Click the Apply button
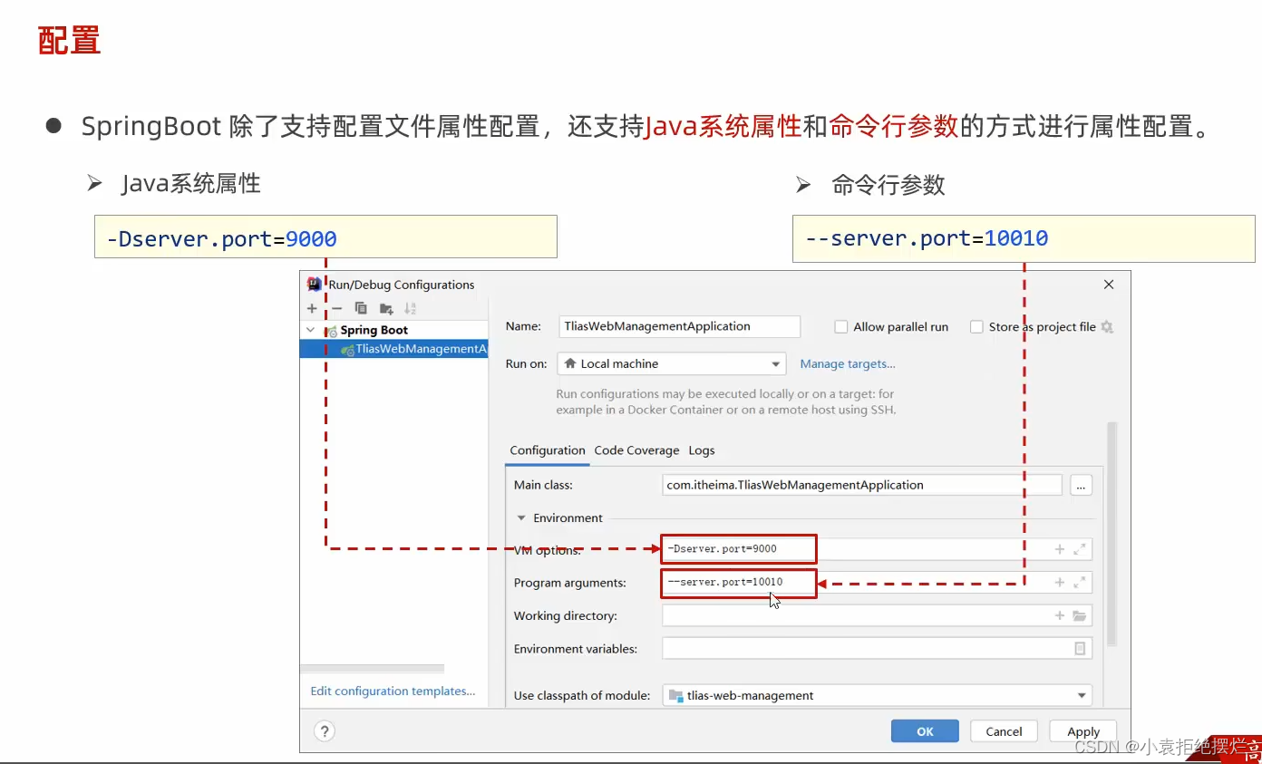1262x764 pixels. 1083,731
